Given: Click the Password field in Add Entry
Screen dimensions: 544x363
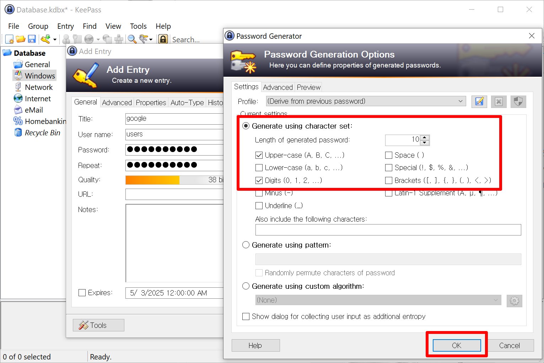Looking at the screenshot, I should click(174, 150).
